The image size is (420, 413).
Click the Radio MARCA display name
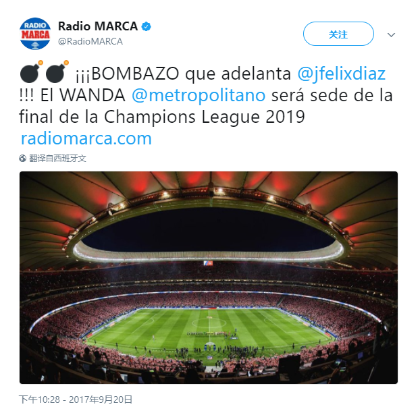click(98, 26)
